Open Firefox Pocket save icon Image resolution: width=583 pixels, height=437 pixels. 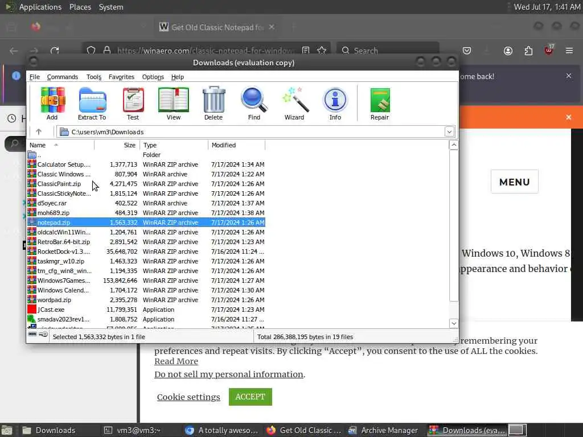click(467, 51)
